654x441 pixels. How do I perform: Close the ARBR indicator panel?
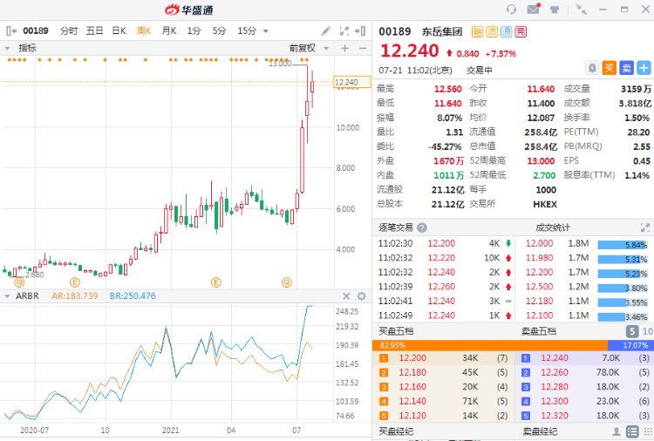[x=346, y=296]
